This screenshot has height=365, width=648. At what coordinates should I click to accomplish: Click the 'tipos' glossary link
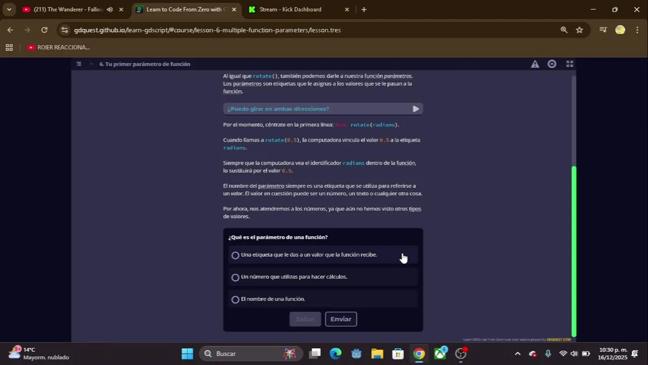[415, 209]
